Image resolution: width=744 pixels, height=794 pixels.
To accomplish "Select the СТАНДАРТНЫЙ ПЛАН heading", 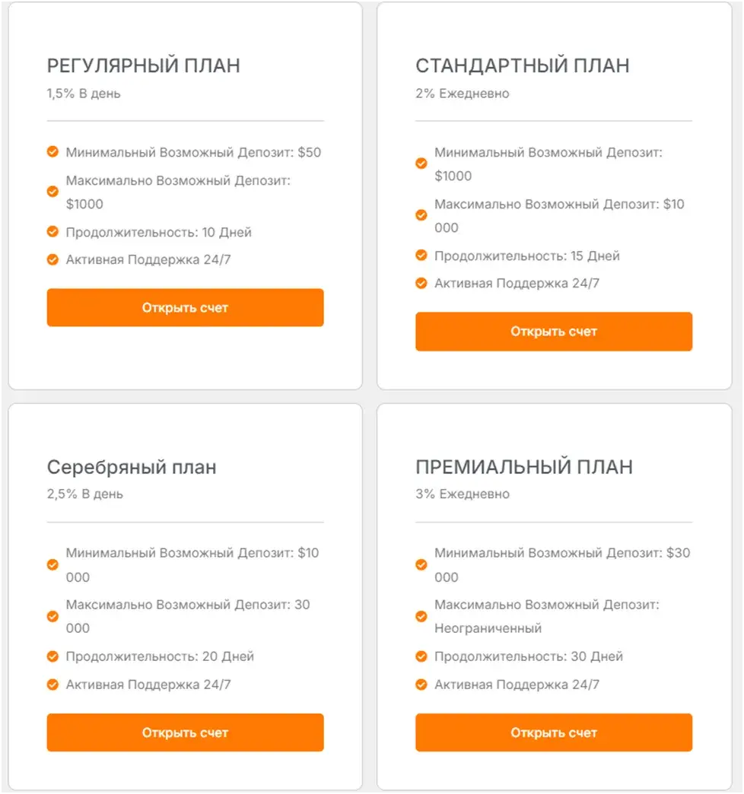I will pyautogui.click(x=523, y=66).
